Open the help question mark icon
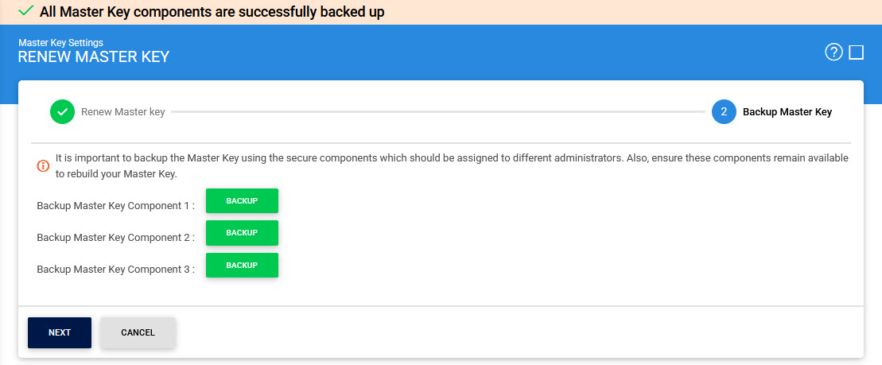 pos(833,52)
